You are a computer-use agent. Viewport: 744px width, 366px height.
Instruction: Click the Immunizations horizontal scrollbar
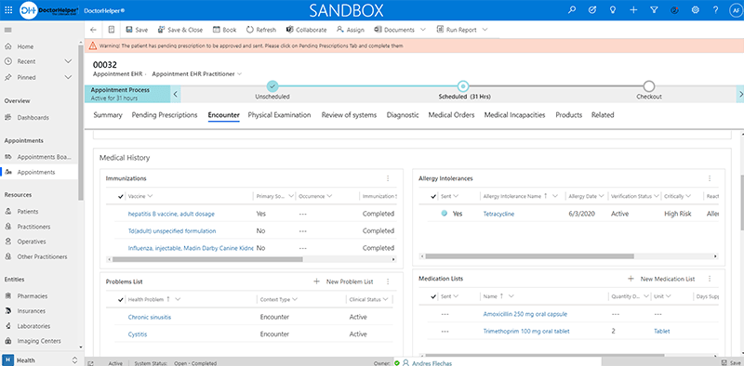[x=207, y=259]
